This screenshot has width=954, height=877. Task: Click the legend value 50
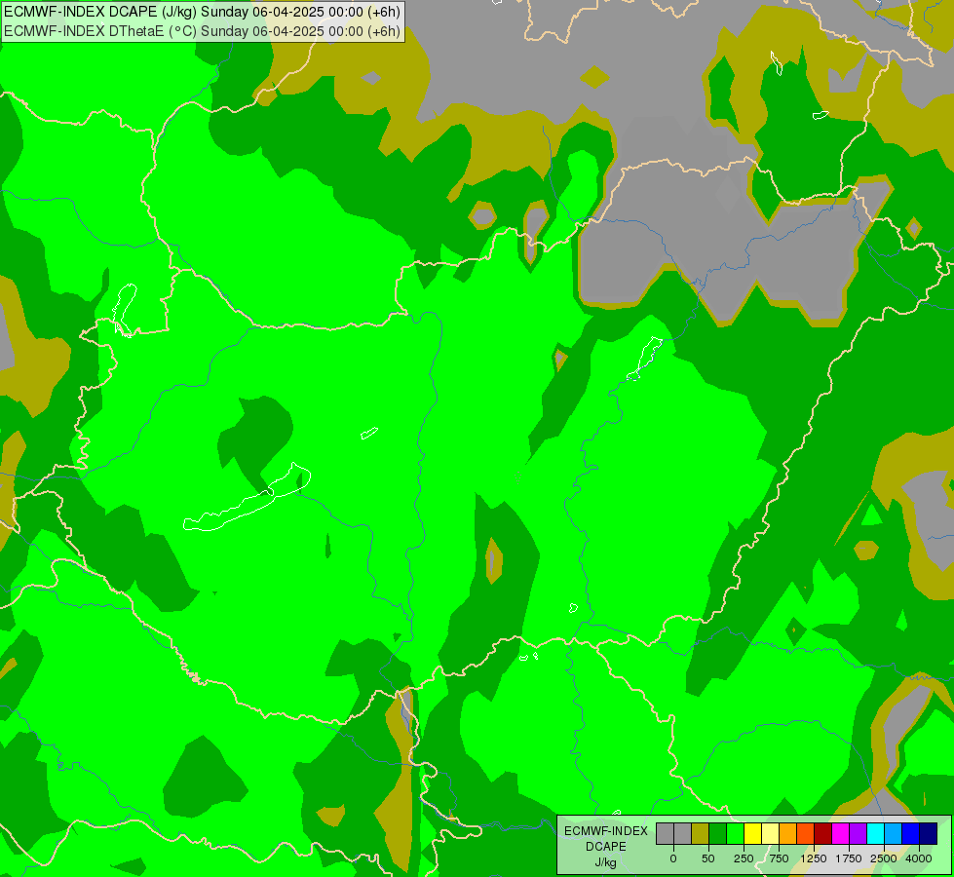coord(708,858)
